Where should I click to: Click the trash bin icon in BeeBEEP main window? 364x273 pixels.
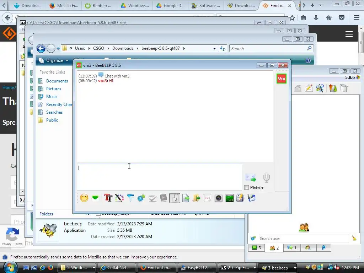[344, 88]
